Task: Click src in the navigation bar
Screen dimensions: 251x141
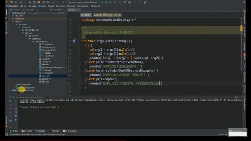Action: [x=24, y=6]
